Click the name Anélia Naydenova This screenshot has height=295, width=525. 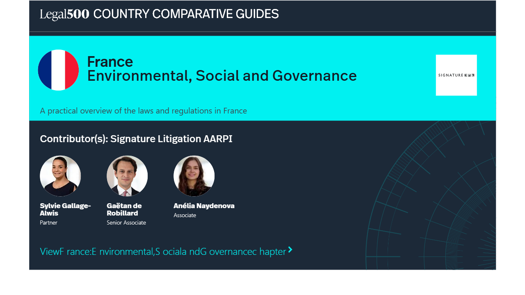[x=204, y=206]
